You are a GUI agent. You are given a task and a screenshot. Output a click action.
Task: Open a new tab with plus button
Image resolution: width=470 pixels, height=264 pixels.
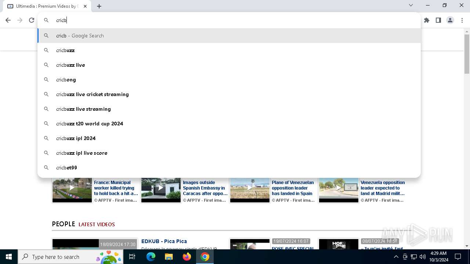click(x=99, y=6)
